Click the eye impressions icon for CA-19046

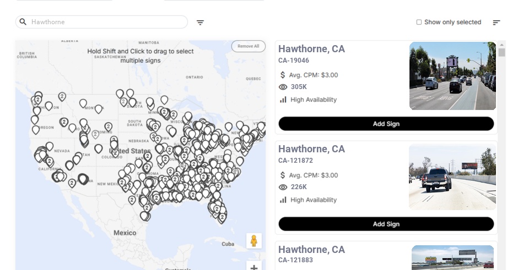283,87
